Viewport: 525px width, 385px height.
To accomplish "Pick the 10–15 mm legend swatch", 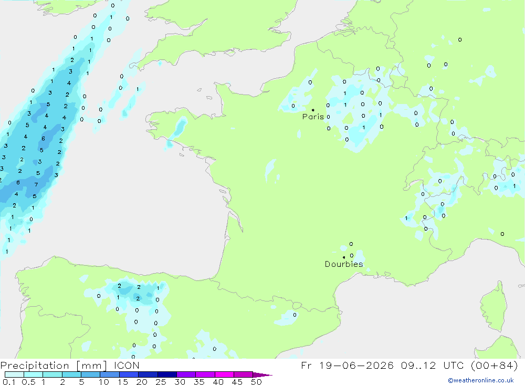I will [110, 374].
